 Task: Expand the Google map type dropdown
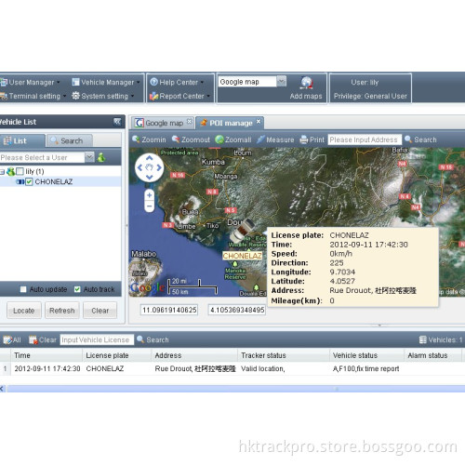pos(281,82)
